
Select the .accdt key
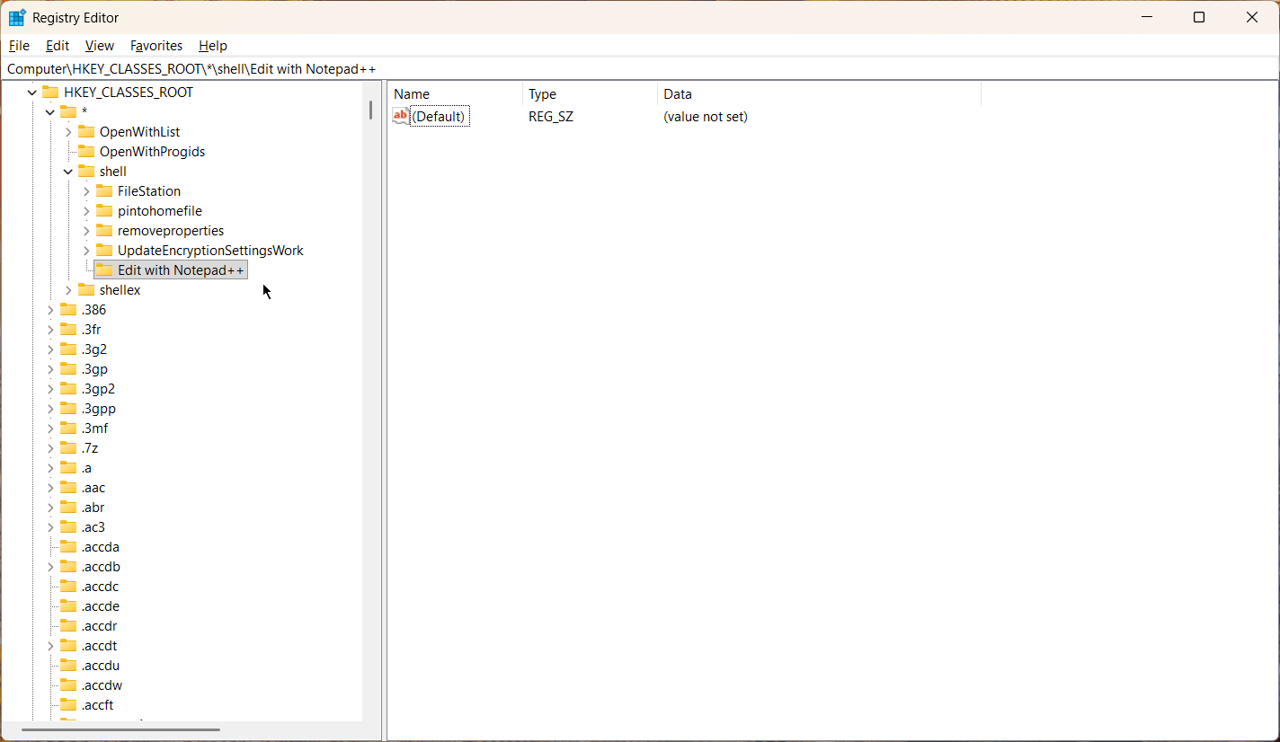point(99,646)
